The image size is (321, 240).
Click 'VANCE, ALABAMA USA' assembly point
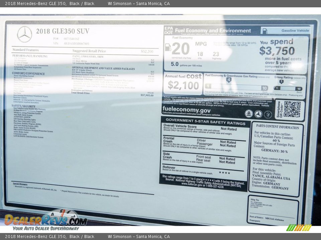point(271,177)
